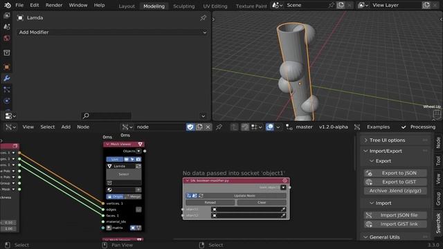Toggle selectability arrow in Mesh Viewer node
The image size is (443, 249).
click(132, 159)
